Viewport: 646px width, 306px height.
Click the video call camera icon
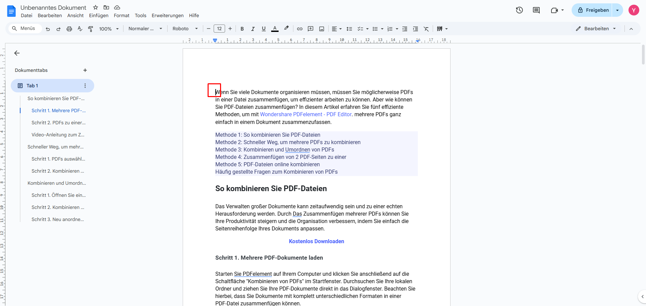pos(554,10)
